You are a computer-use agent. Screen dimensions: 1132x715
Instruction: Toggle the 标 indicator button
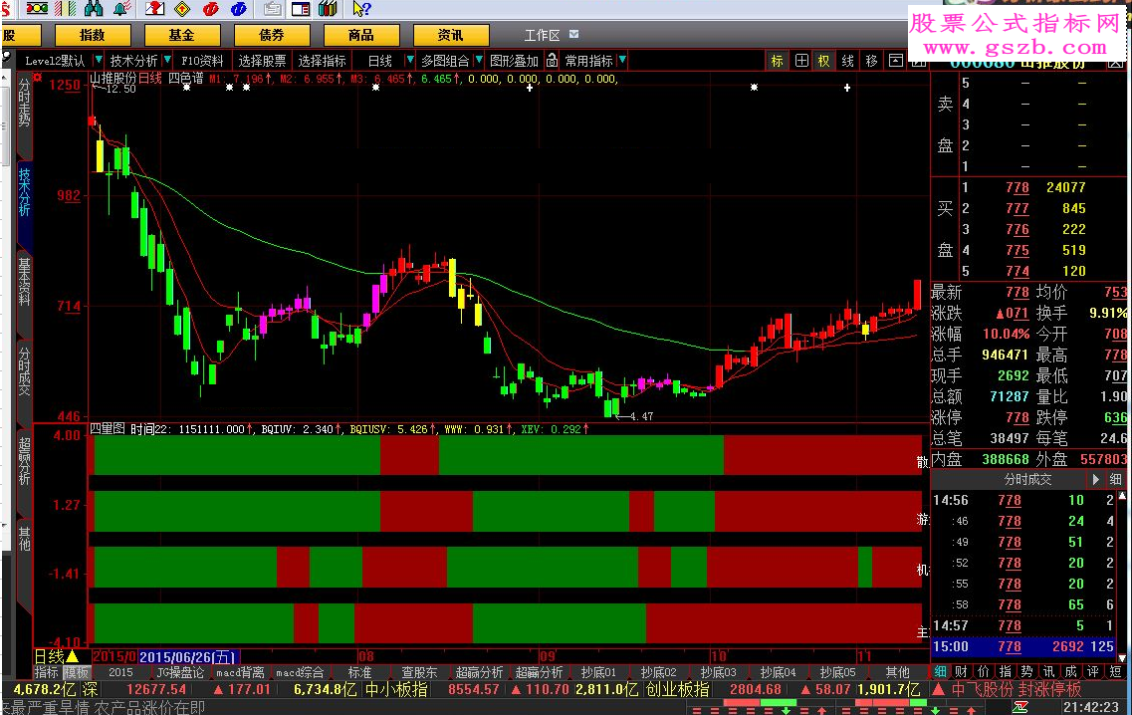tap(777, 61)
